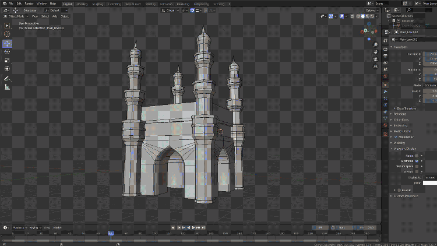Screen dimensions: 437x246
Task: Expand the Relations panel
Action: tap(400, 114)
